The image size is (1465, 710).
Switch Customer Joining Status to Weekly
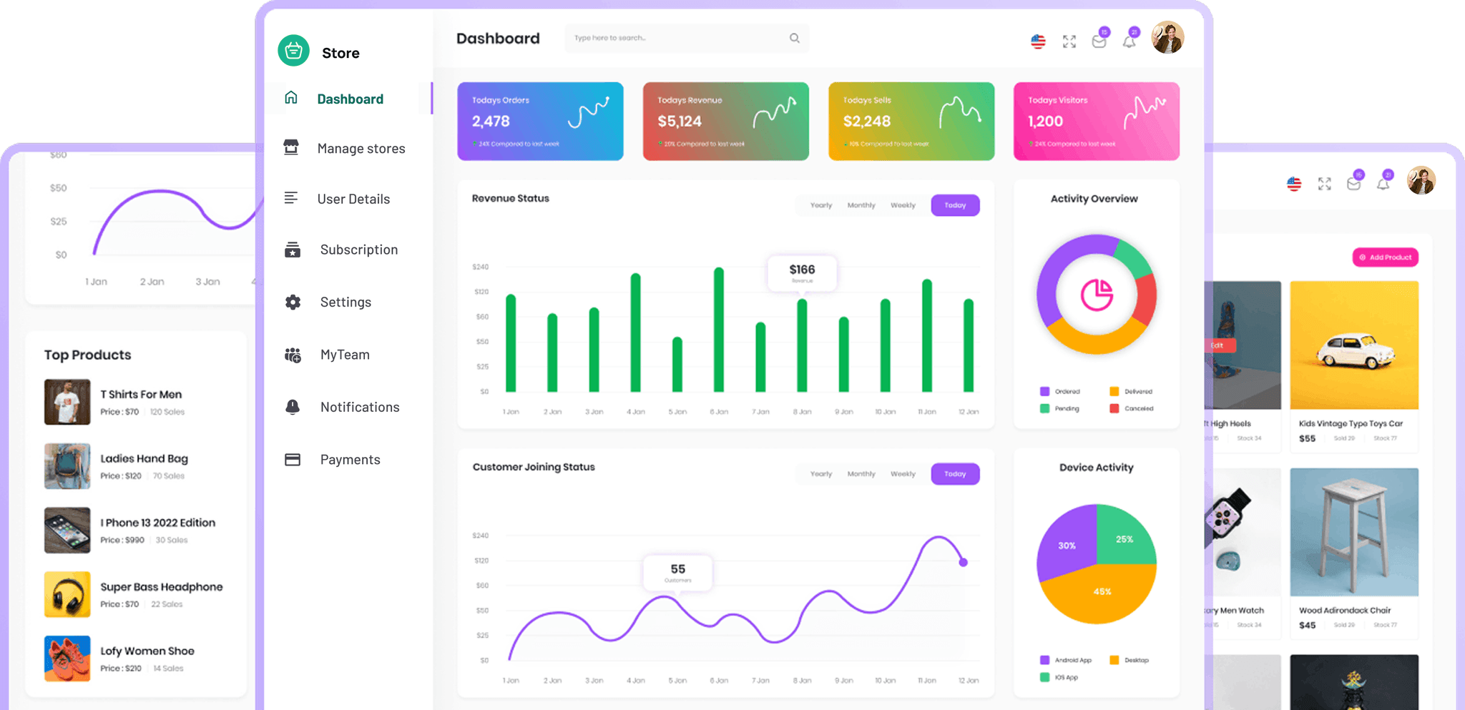tap(903, 474)
